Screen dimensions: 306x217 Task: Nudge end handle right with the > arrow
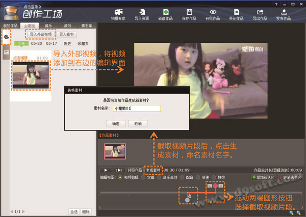click(221, 186)
